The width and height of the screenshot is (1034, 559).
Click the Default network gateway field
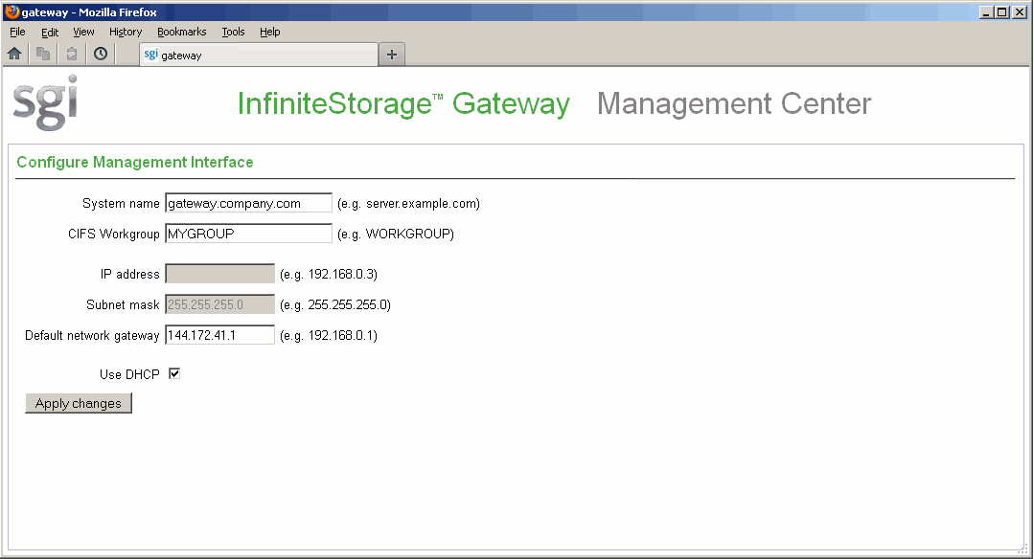[x=219, y=335]
